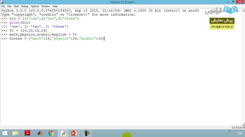Open the Options menu
245x137 pixels.
pos(35,6)
